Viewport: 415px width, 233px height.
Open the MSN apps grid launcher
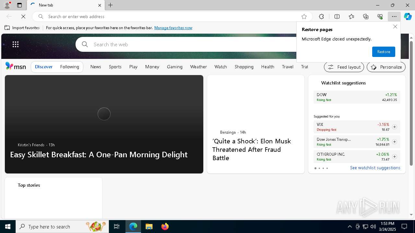(x=16, y=44)
